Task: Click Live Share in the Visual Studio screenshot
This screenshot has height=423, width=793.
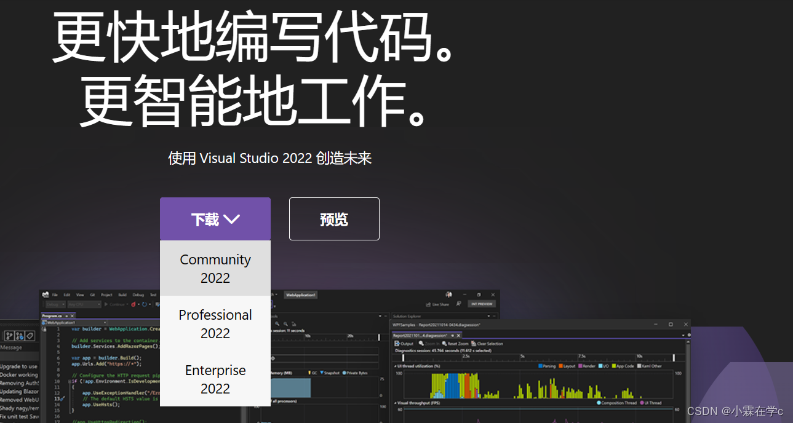Action: pyautogui.click(x=438, y=304)
